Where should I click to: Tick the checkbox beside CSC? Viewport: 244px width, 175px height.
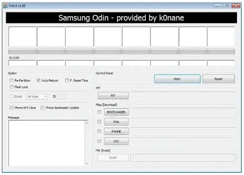pos(99,141)
